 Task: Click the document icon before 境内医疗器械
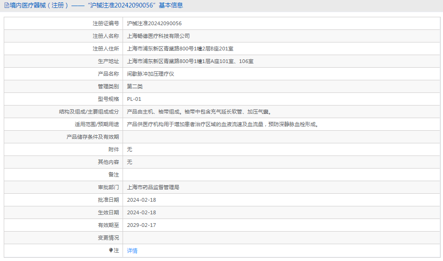[x=7, y=5]
